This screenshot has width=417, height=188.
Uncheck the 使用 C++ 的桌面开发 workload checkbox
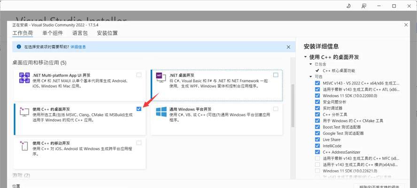tap(139, 109)
